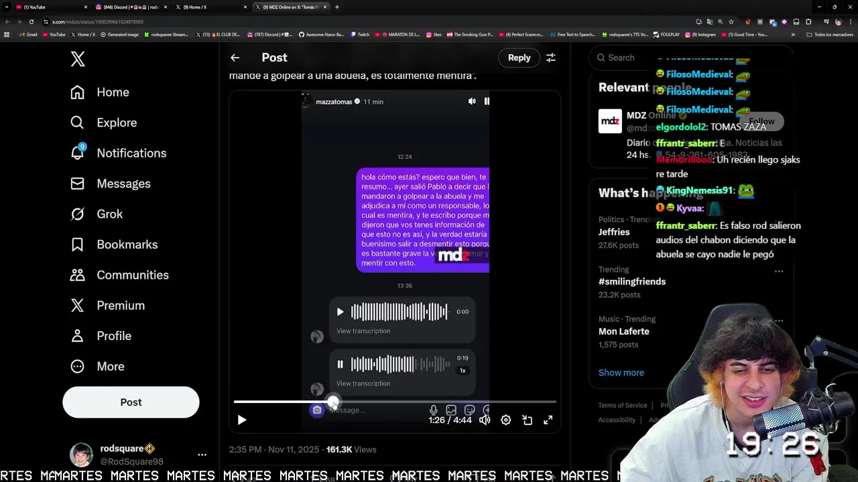Screen dimensions: 858x482
Task: Open the apps grid shortcut
Action: click(7, 34)
